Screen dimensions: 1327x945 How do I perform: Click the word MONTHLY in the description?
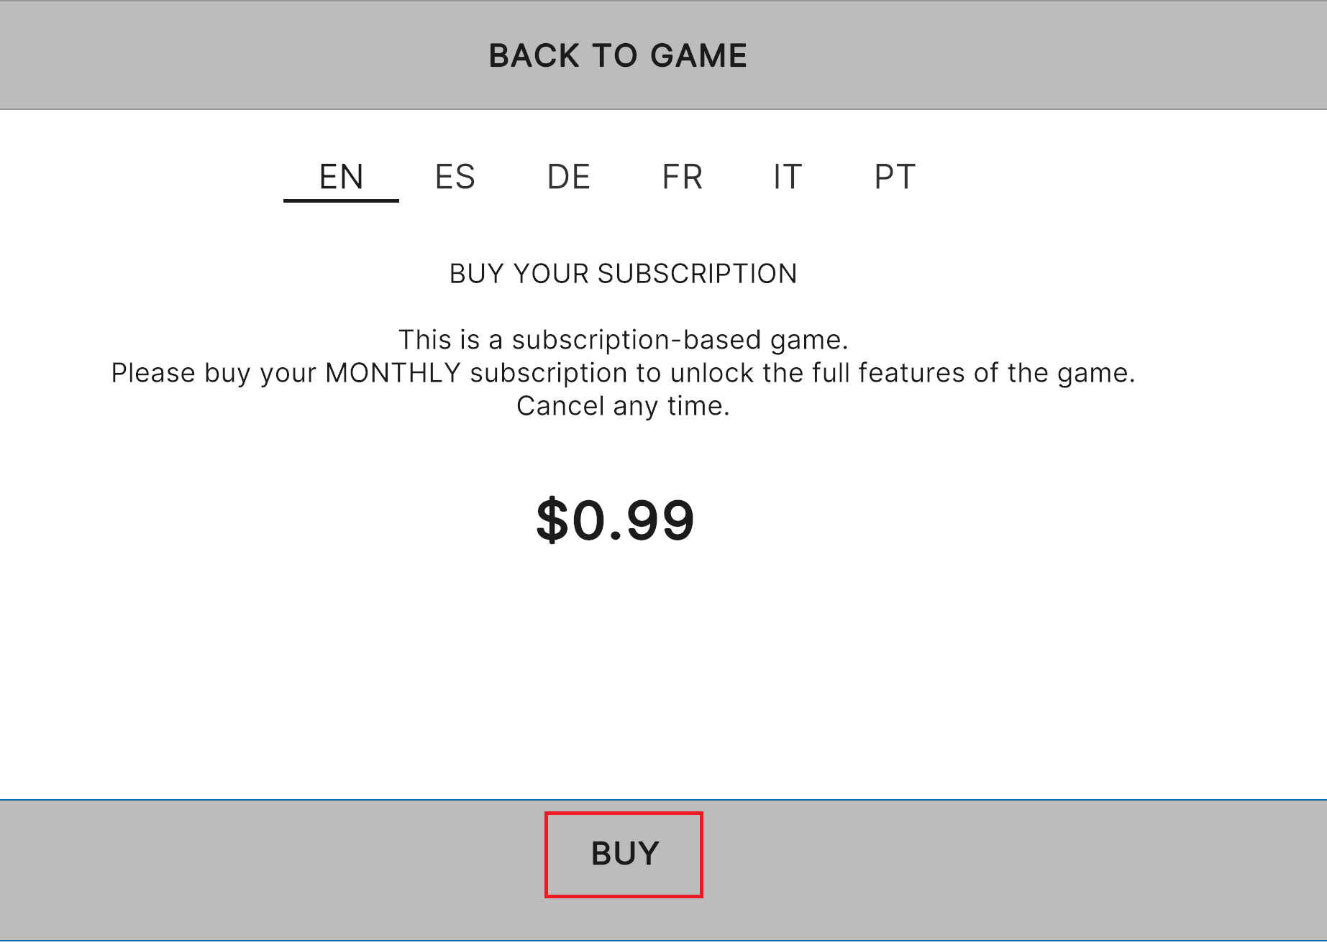point(393,373)
